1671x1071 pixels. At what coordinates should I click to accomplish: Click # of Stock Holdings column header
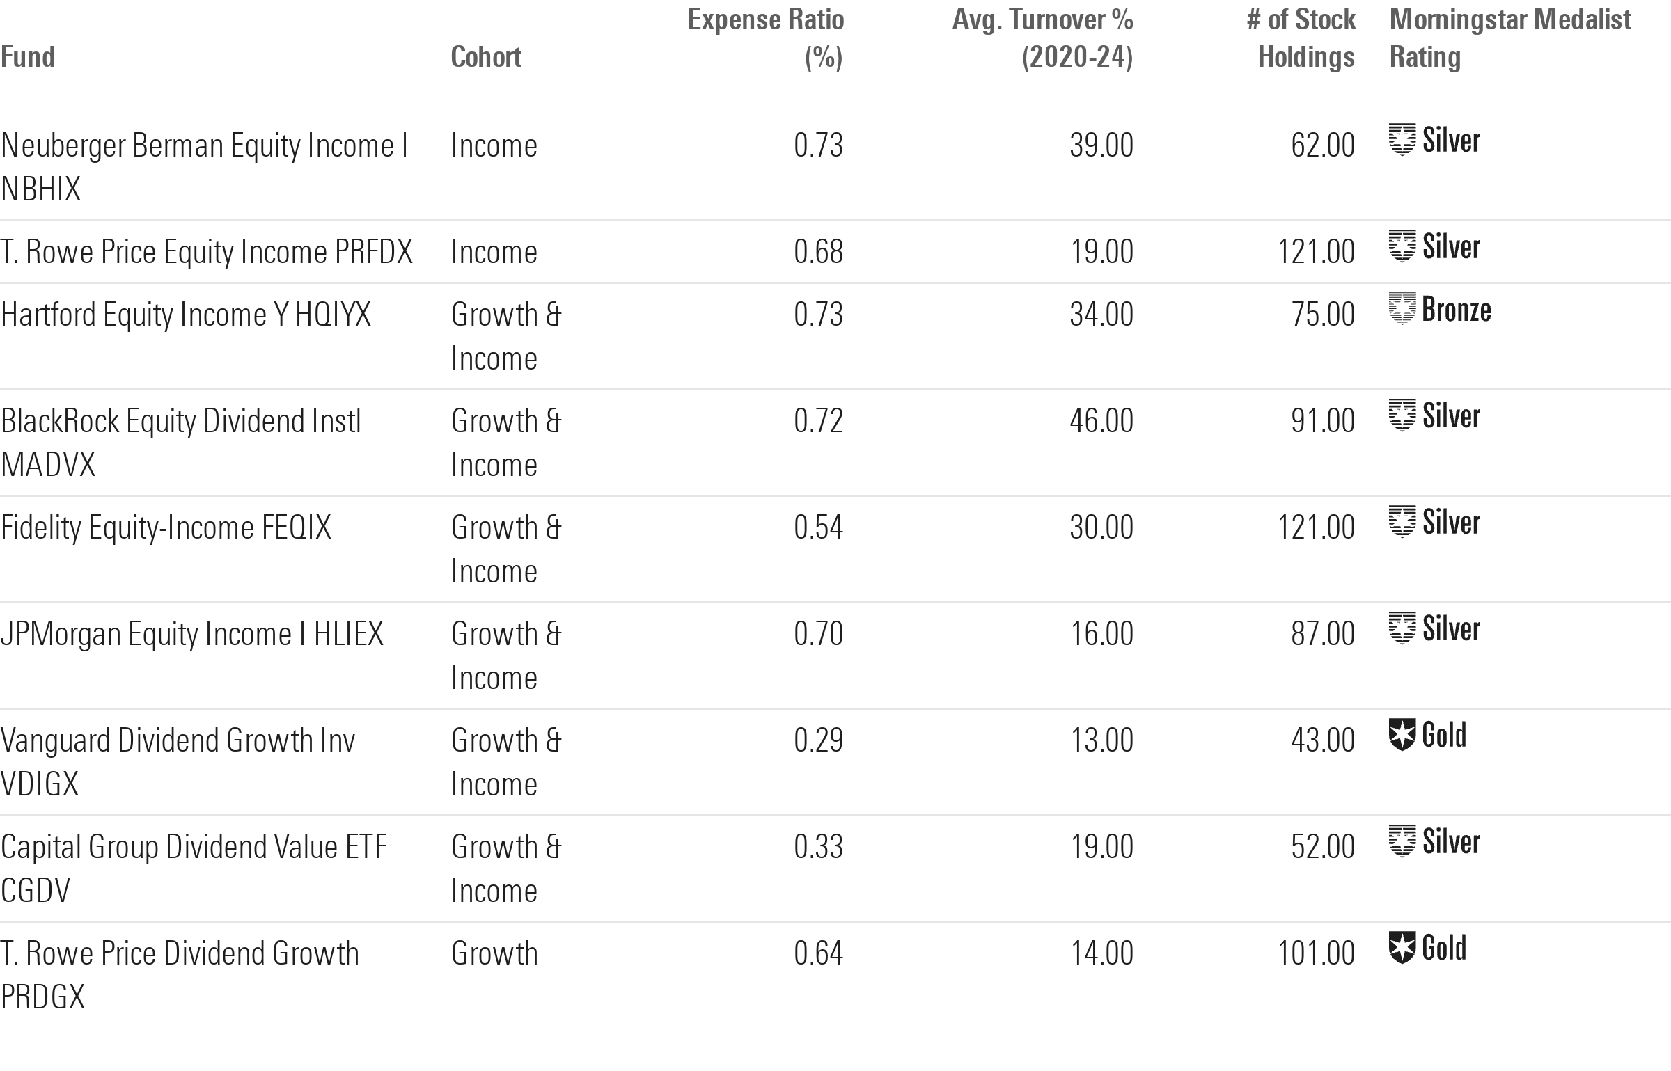coord(1301,38)
